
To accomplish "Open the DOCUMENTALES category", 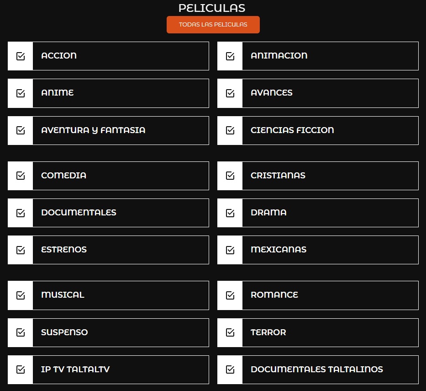I will click(x=79, y=213).
